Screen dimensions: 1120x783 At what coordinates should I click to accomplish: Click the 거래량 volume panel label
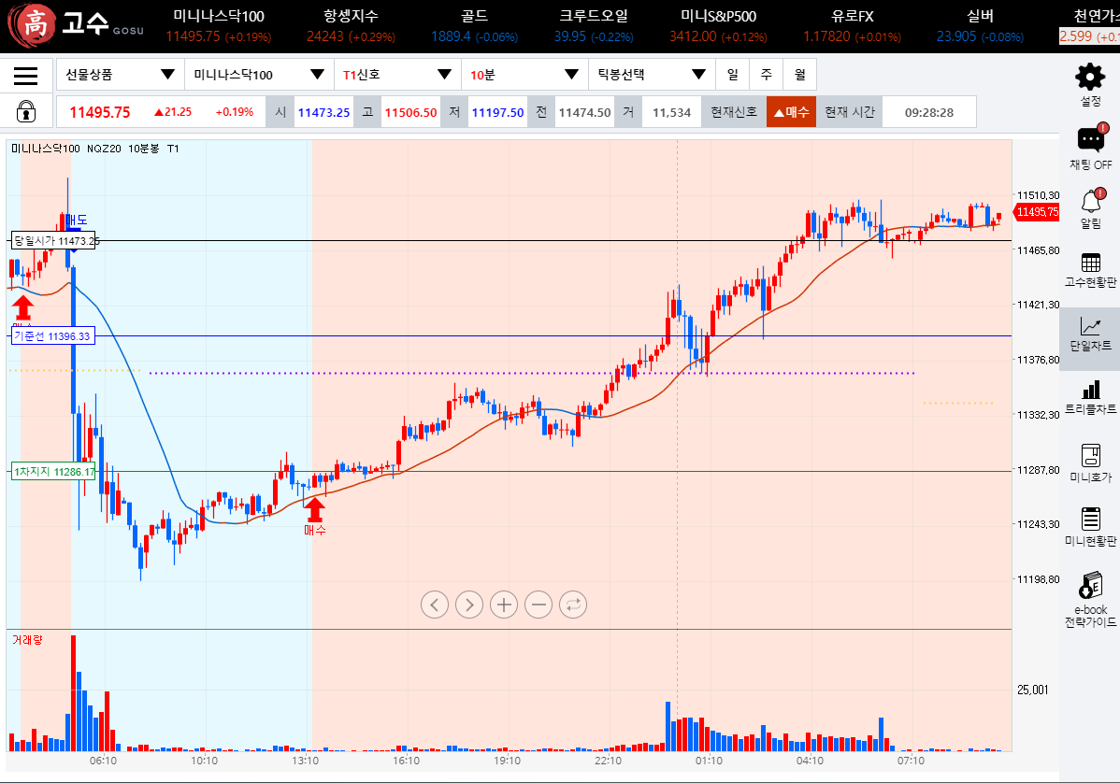coord(27,639)
